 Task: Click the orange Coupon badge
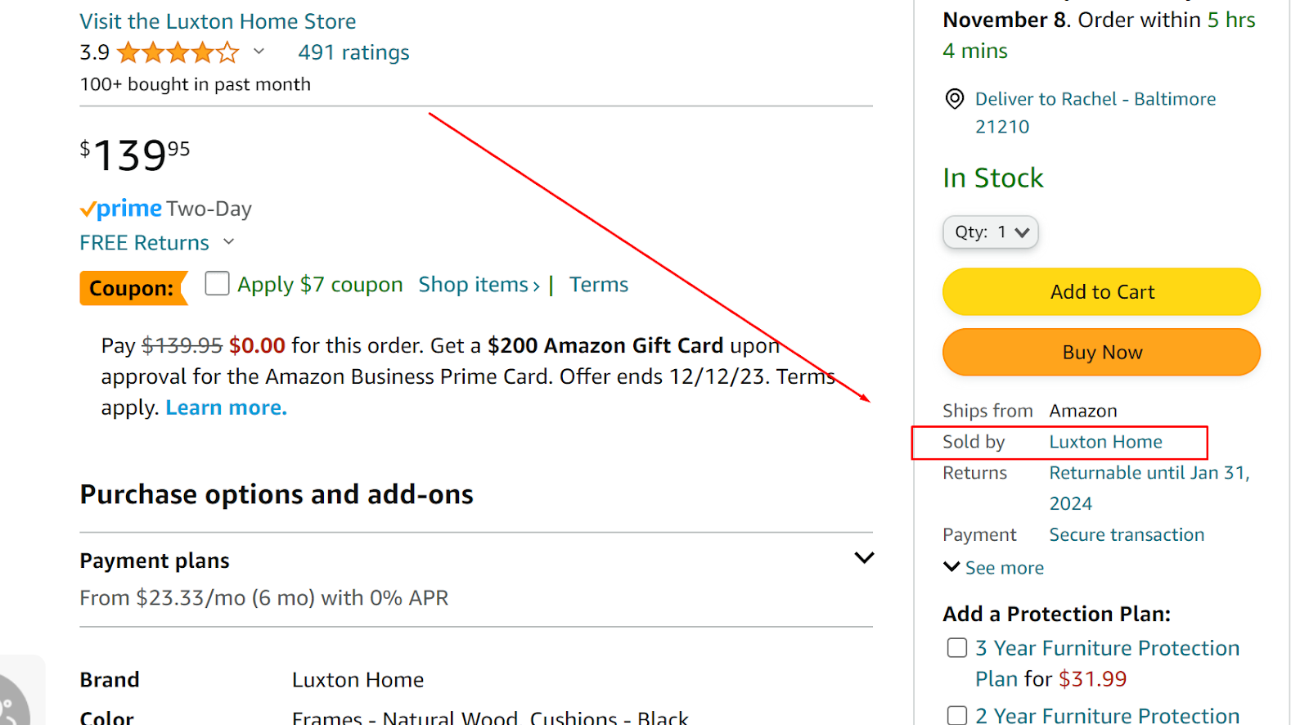(x=132, y=288)
